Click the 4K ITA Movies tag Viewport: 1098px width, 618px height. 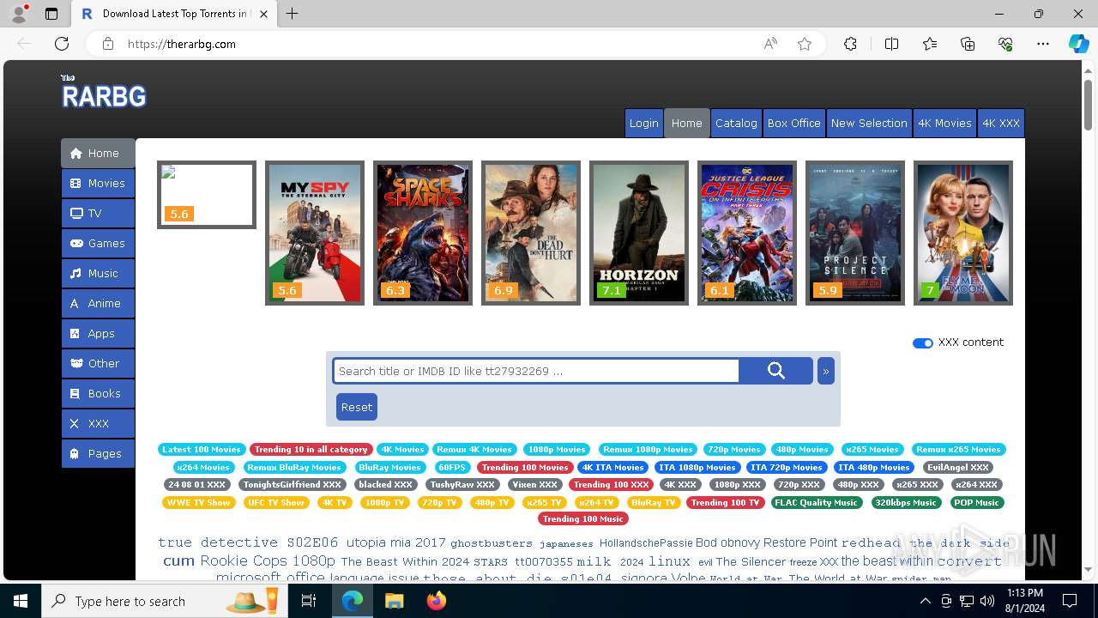612,467
